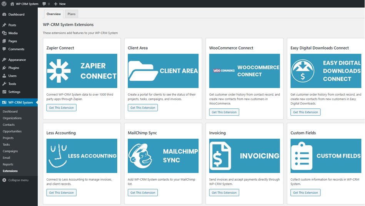Screen dimensions: 365x206
Task: Go to the Email submenu
Action: 6,158
